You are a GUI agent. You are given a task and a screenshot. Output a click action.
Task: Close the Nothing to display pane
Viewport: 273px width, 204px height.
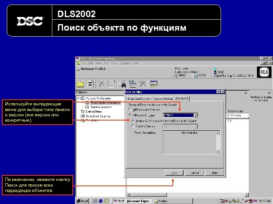point(269,93)
